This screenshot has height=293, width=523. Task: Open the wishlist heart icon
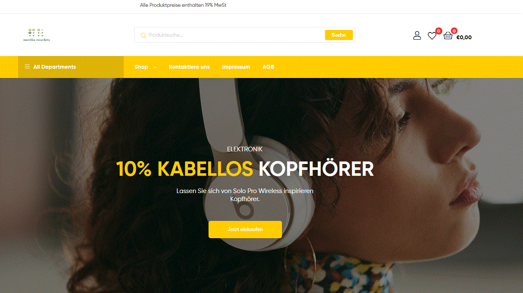point(432,36)
